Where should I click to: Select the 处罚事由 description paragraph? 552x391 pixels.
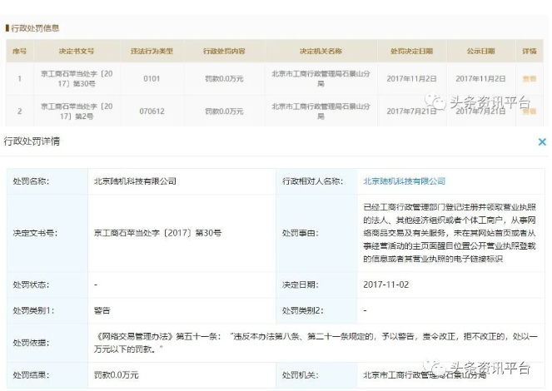(450, 233)
